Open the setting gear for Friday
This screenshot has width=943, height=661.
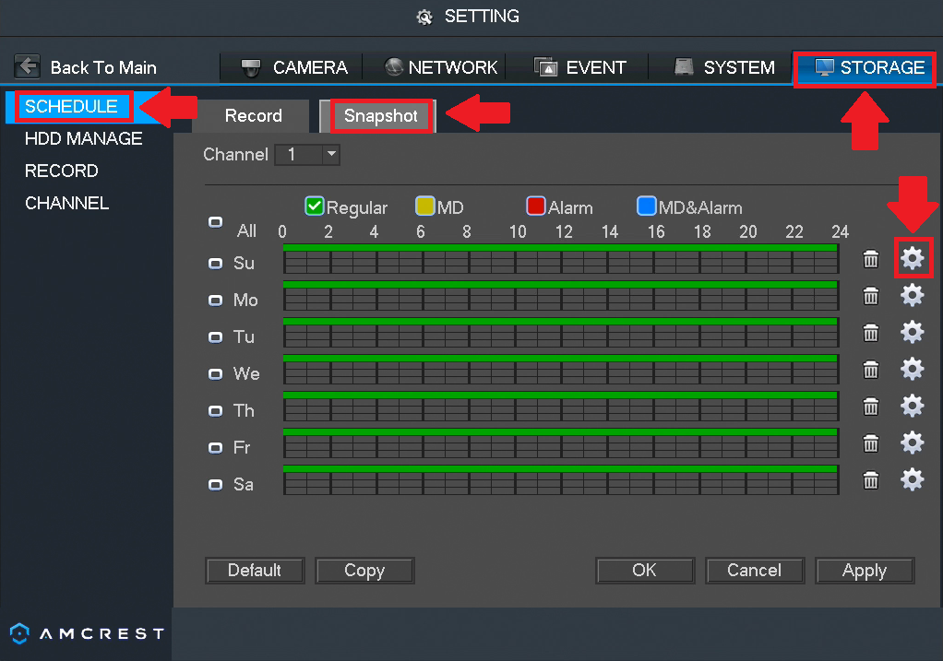913,443
